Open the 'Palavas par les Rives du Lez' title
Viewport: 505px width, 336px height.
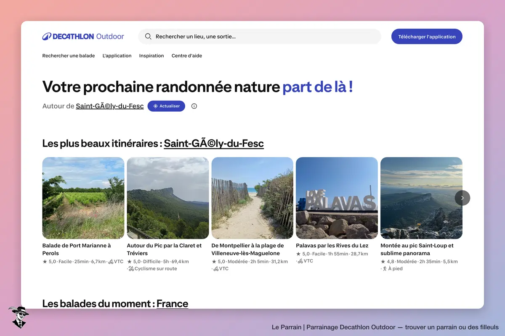click(x=332, y=246)
